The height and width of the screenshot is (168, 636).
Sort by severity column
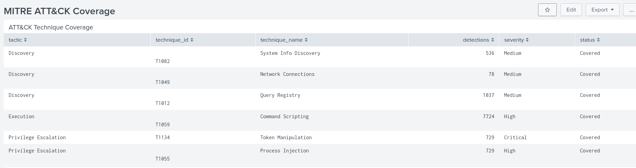click(516, 40)
